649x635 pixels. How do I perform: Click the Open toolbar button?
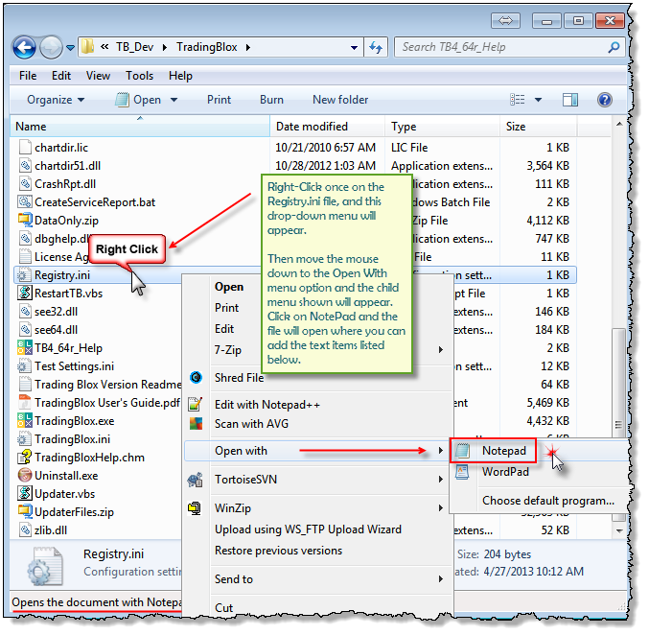click(x=139, y=100)
